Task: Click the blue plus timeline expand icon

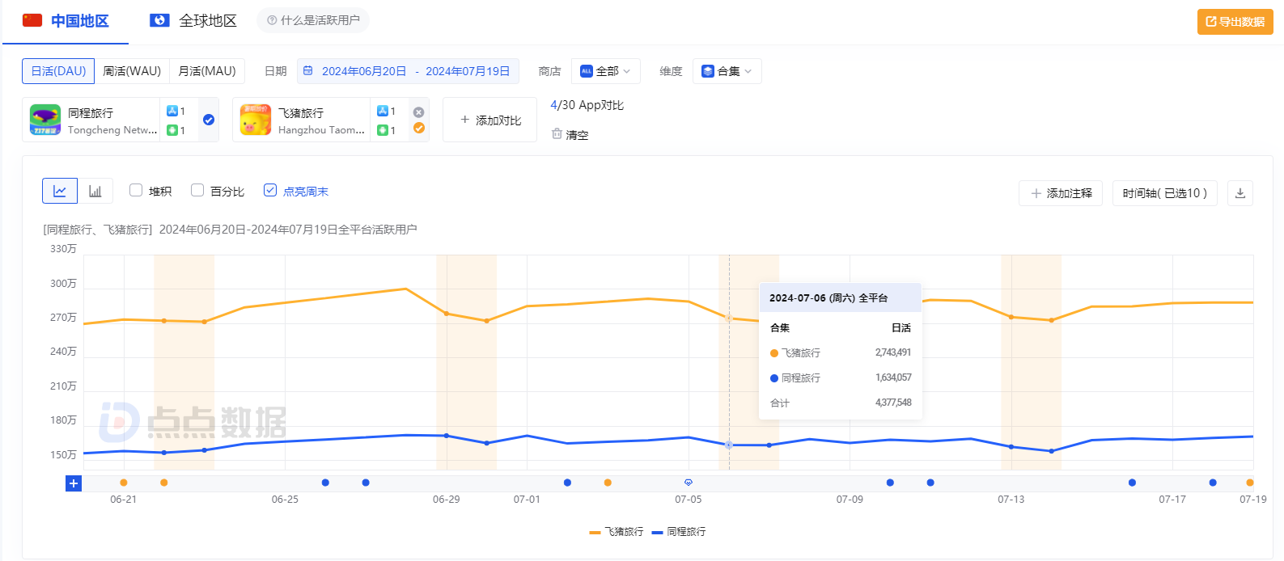Action: (74, 483)
